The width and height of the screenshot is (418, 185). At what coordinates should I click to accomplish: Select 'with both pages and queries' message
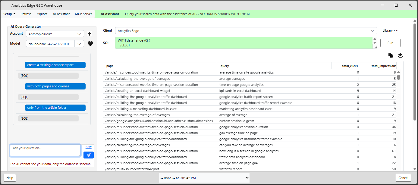55,86
